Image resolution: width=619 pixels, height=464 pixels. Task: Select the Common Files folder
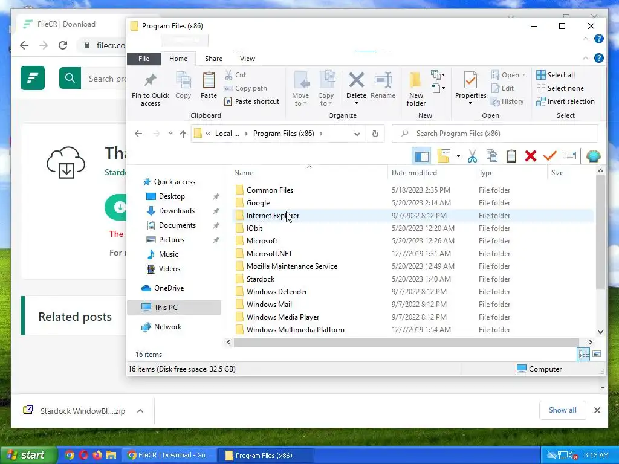(x=270, y=190)
